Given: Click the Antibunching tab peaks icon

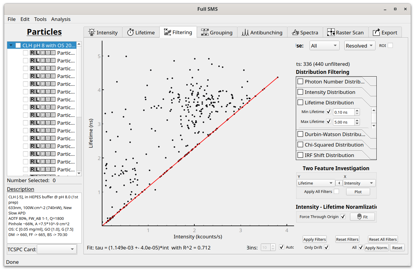Looking at the screenshot, I should click(x=245, y=32).
